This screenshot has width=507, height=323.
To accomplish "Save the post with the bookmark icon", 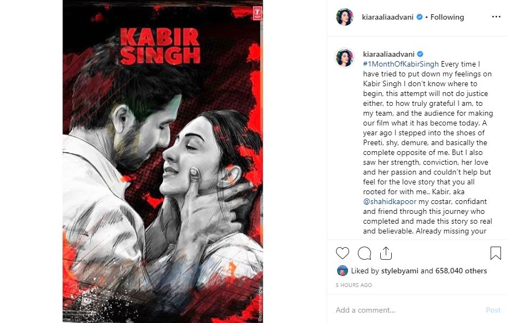I will pyautogui.click(x=496, y=253).
